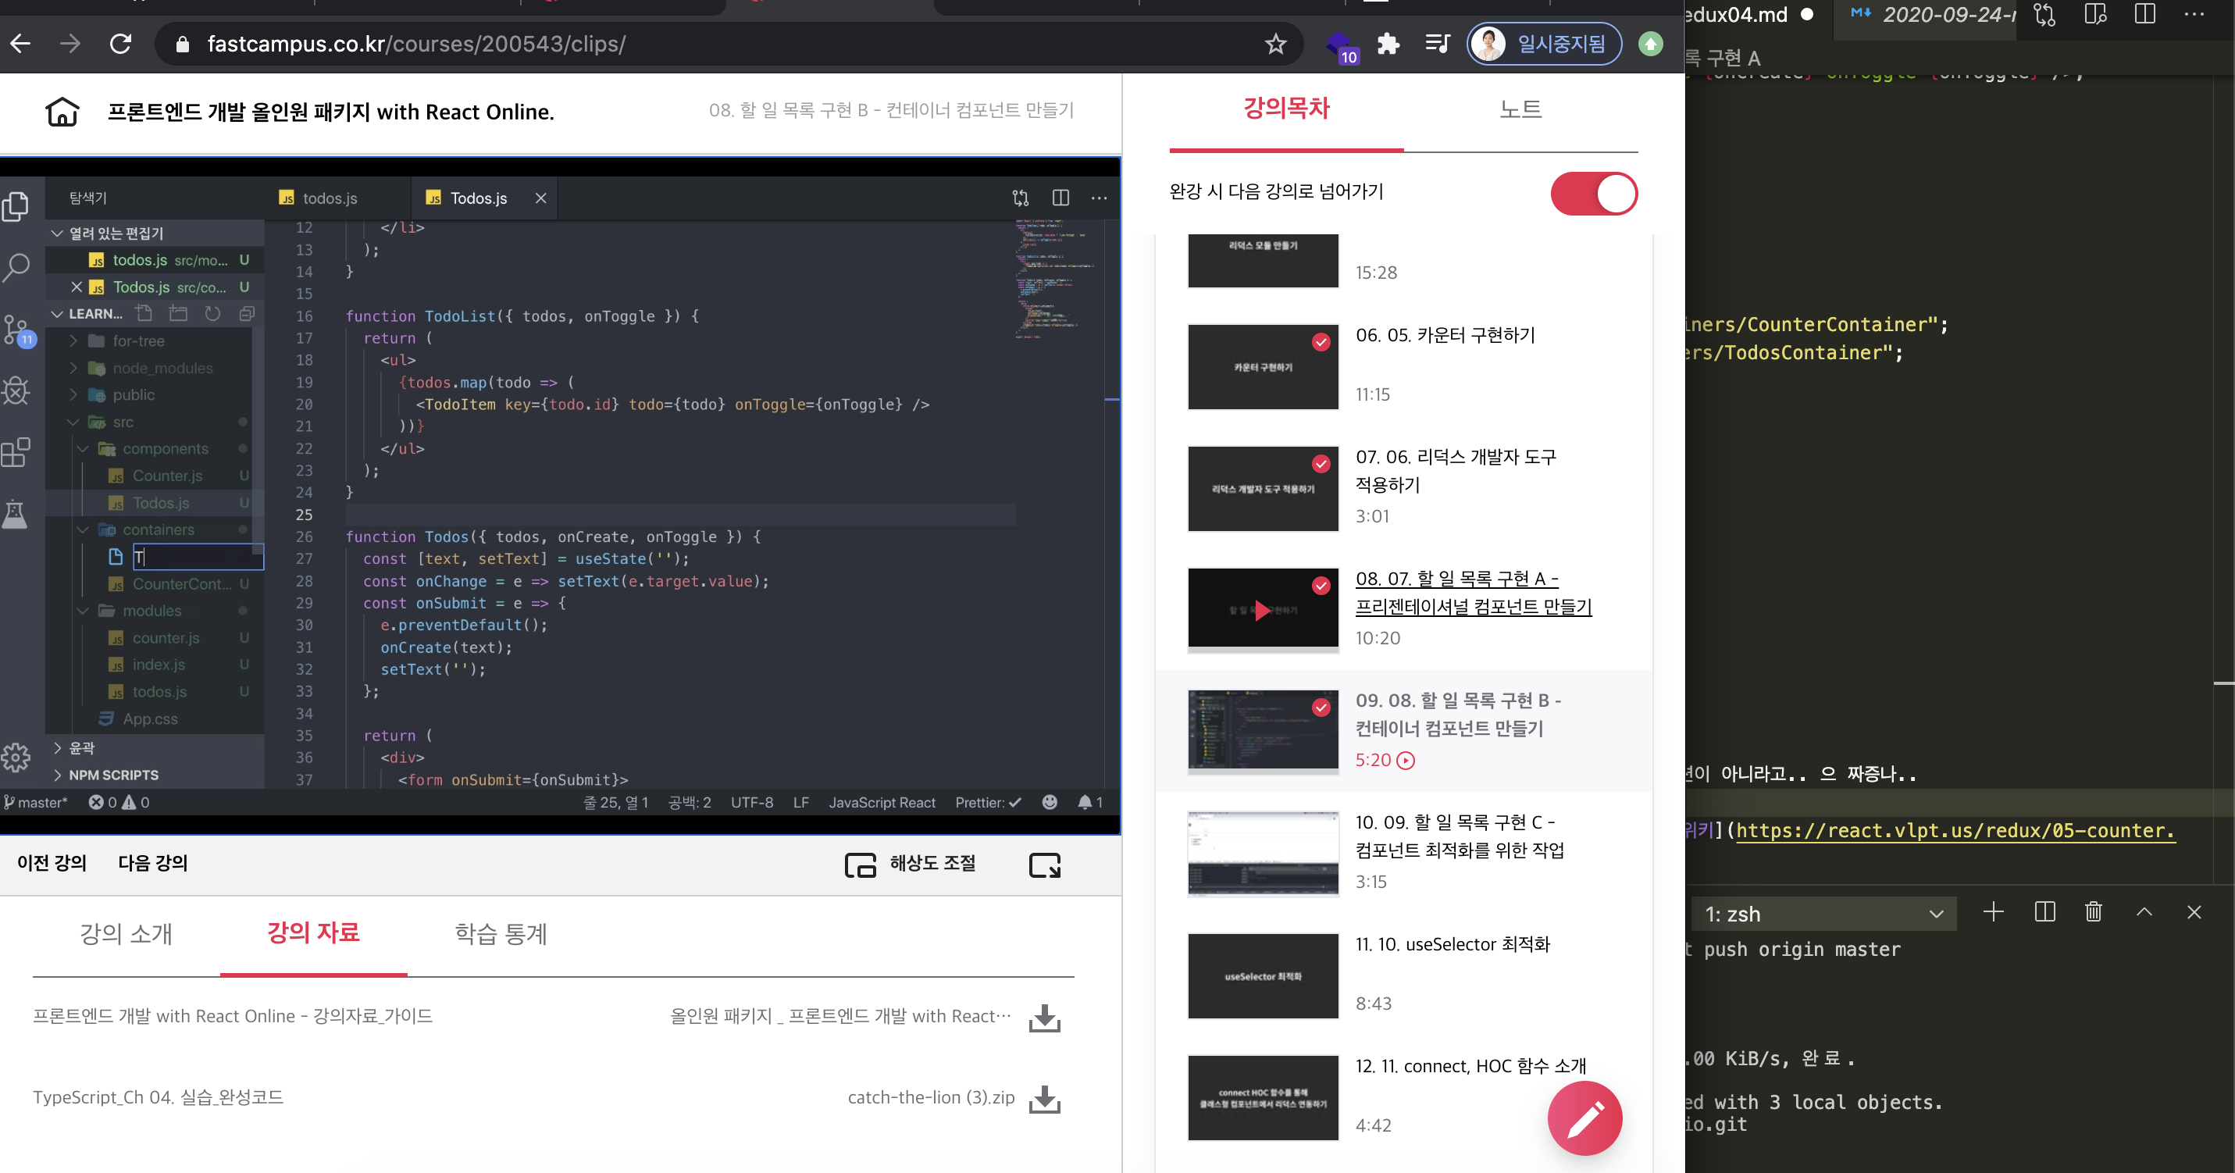Image resolution: width=2235 pixels, height=1173 pixels.
Task: Open 카운터 구현하기 lecture thumbnail
Action: pyautogui.click(x=1263, y=366)
